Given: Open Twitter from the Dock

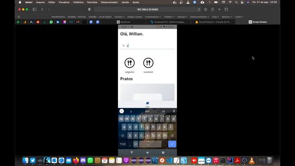Looking at the screenshot, I should coord(33,160).
